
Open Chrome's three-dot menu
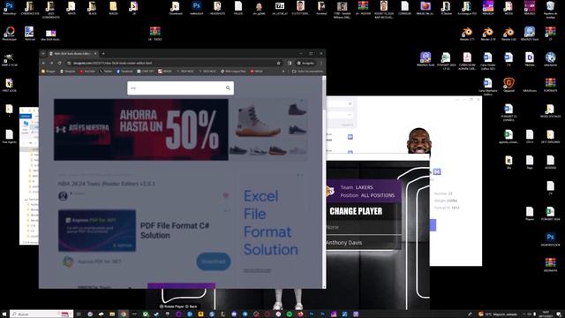point(321,63)
